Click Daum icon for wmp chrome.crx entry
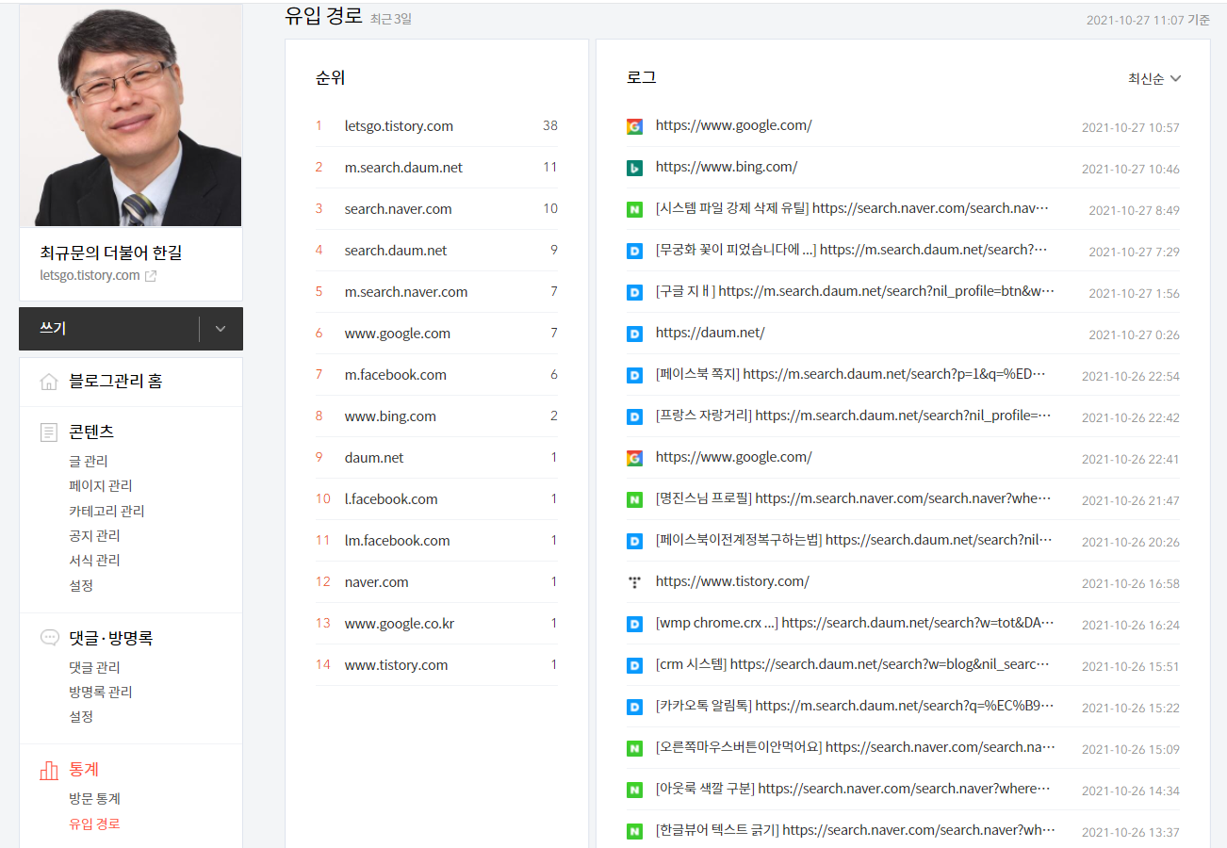The width and height of the screenshot is (1227, 848). point(634,624)
